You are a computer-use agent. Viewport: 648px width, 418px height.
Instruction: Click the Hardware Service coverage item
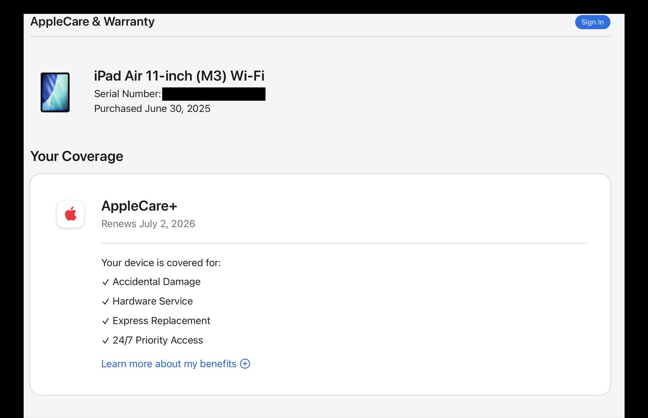153,301
